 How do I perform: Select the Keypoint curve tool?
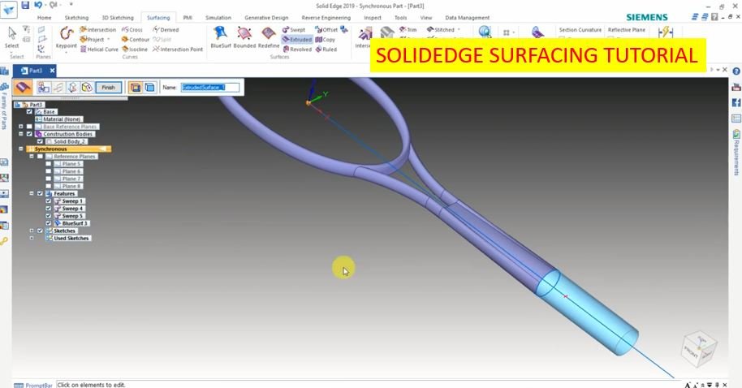pyautogui.click(x=67, y=37)
